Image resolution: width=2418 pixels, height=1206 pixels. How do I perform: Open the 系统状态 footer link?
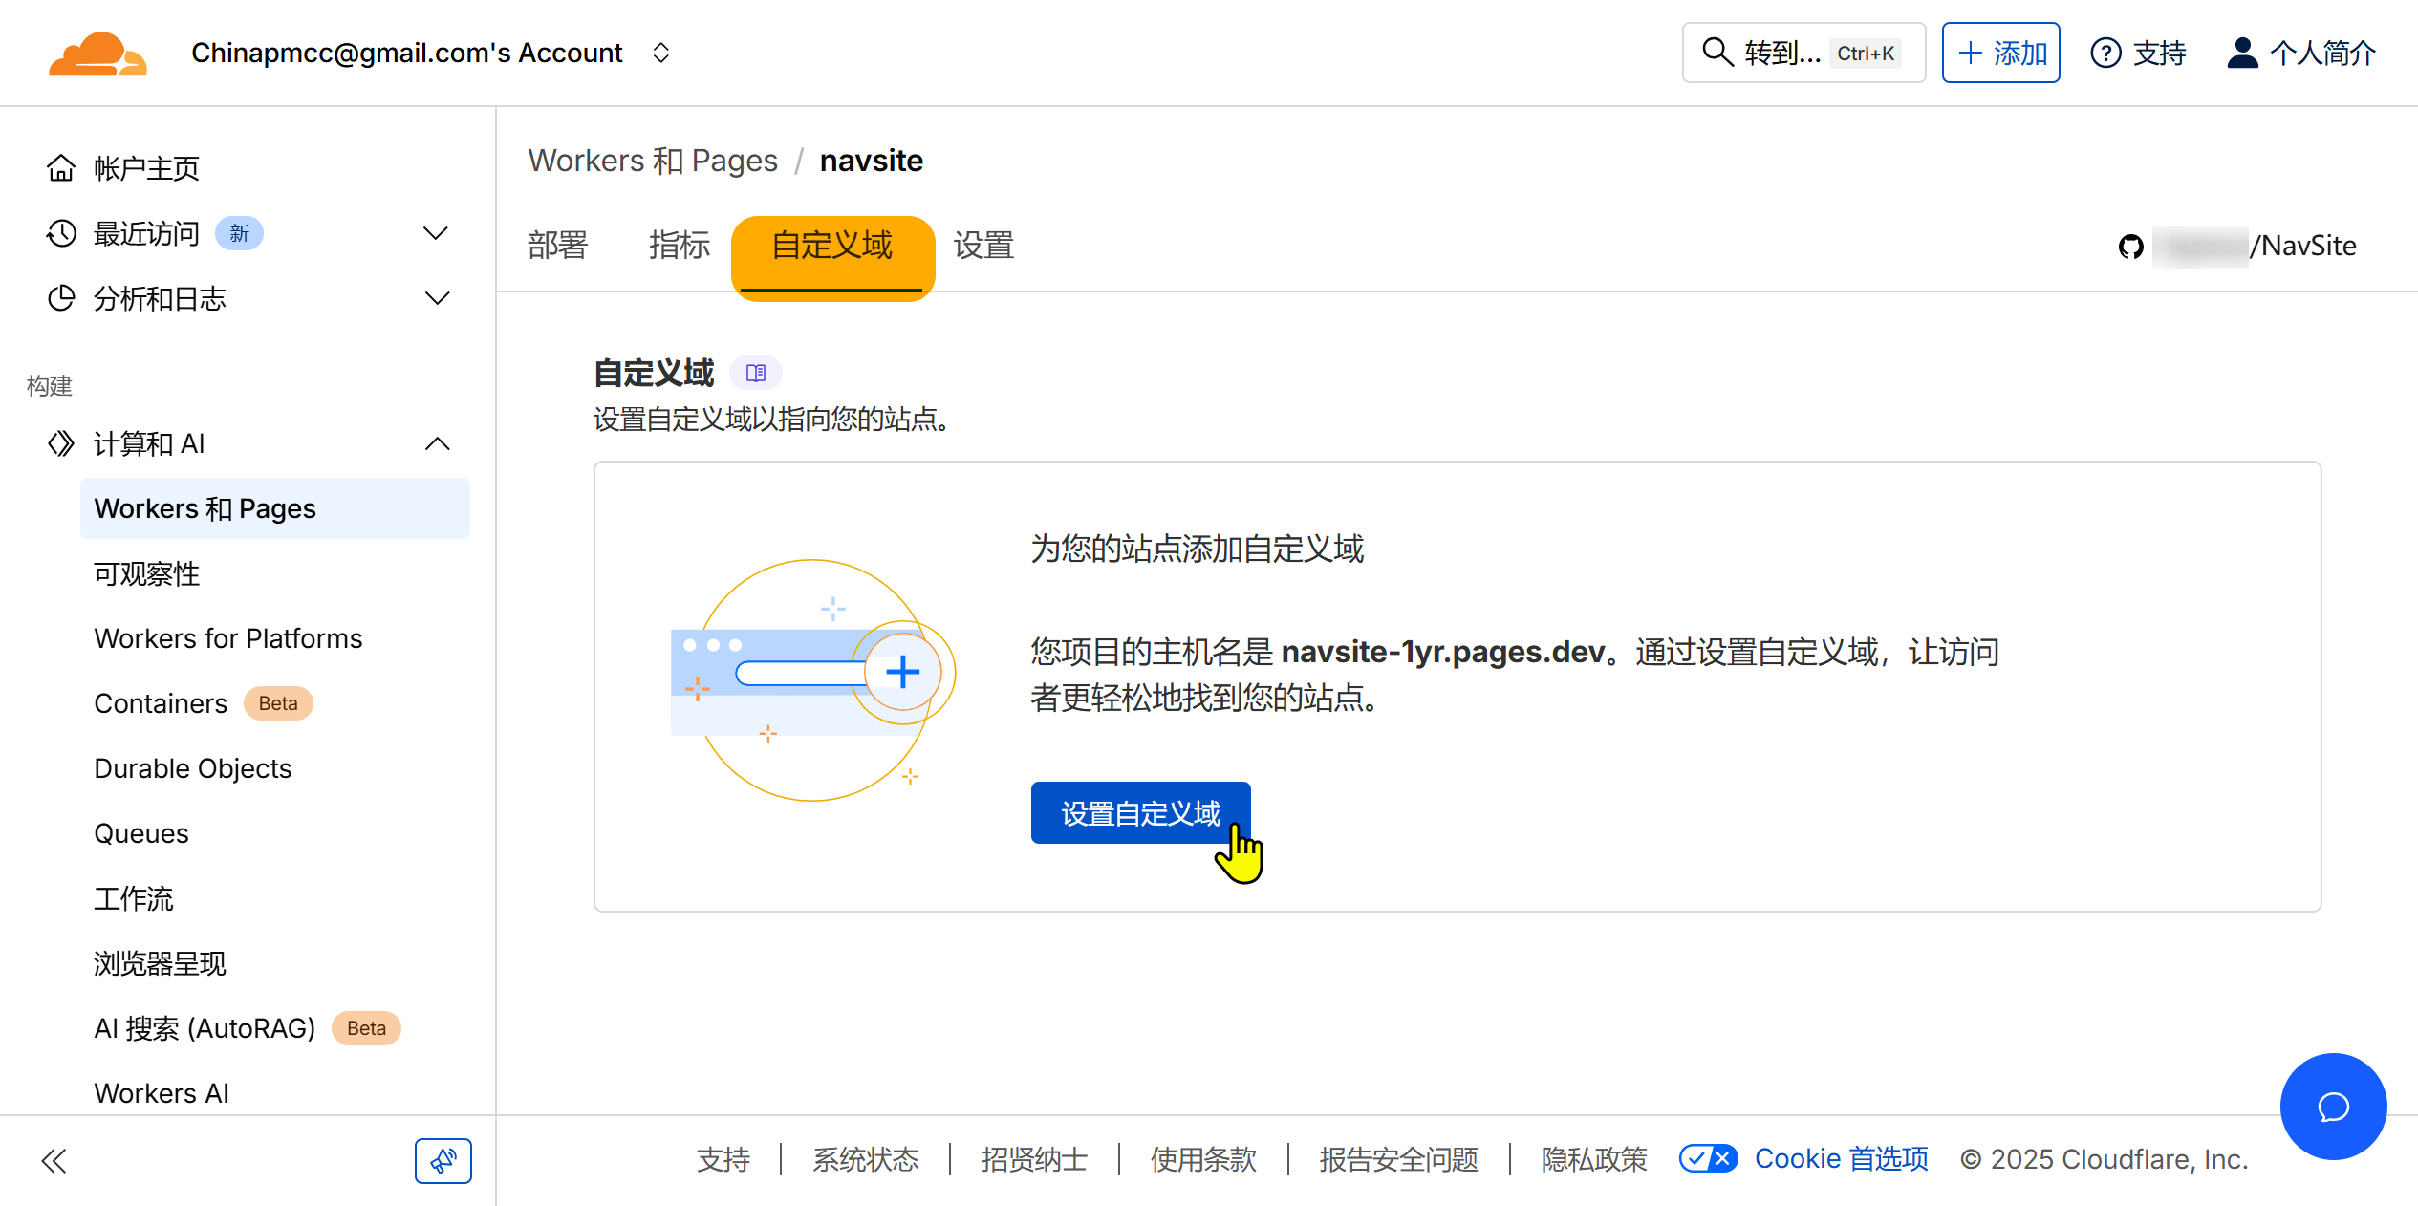(865, 1159)
